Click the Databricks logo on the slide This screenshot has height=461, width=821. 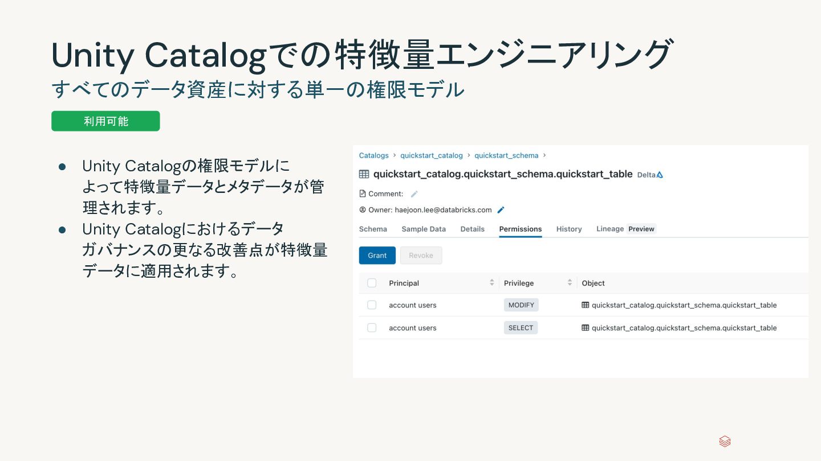pos(725,442)
